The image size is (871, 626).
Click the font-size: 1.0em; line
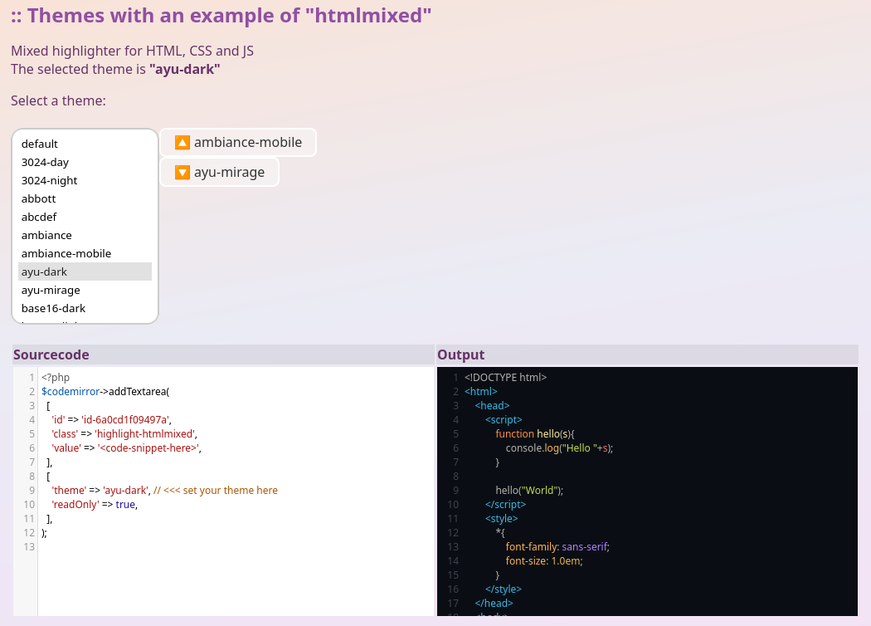pos(544,561)
